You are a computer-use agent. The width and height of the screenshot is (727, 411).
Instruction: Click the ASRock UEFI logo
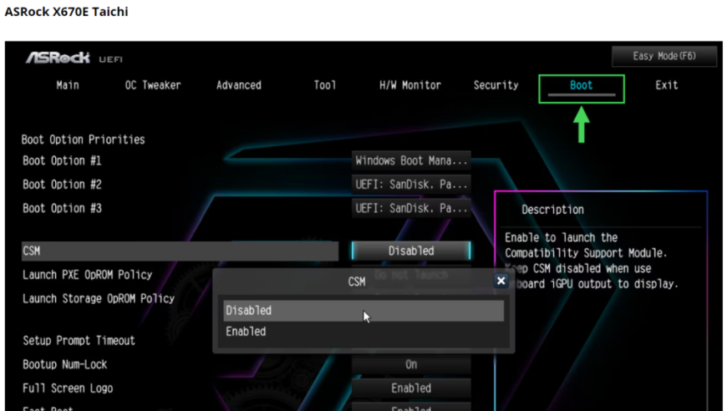click(74, 58)
